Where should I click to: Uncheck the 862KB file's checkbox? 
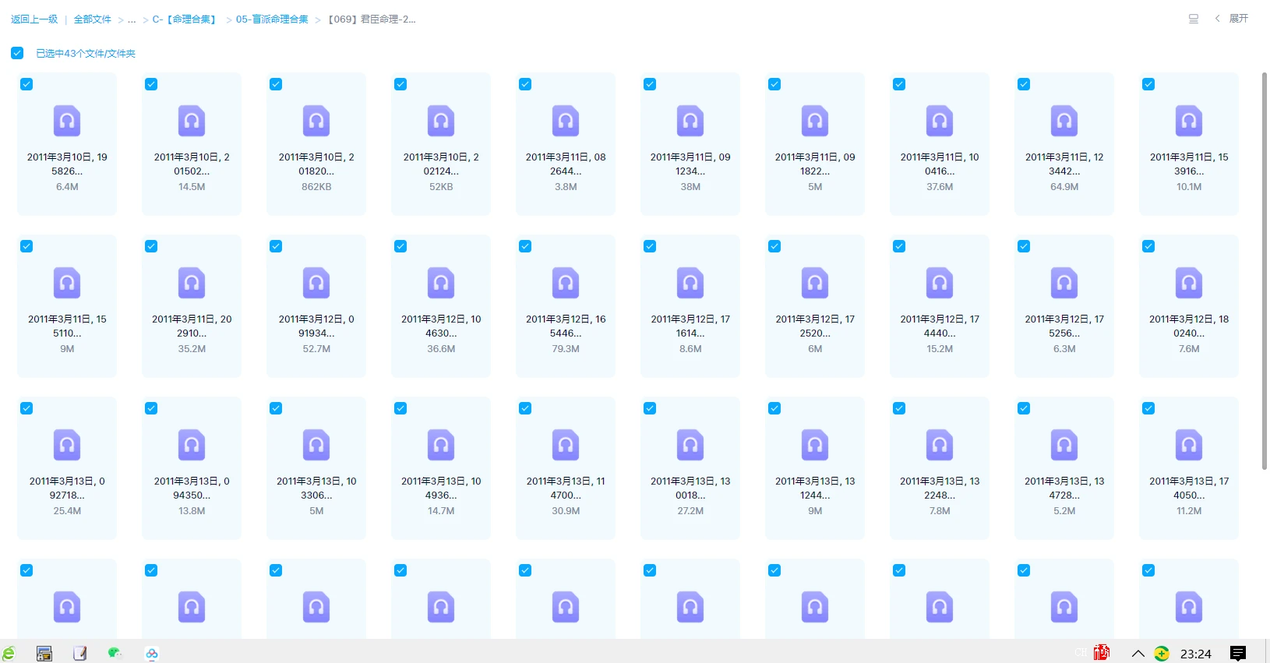[x=276, y=84]
